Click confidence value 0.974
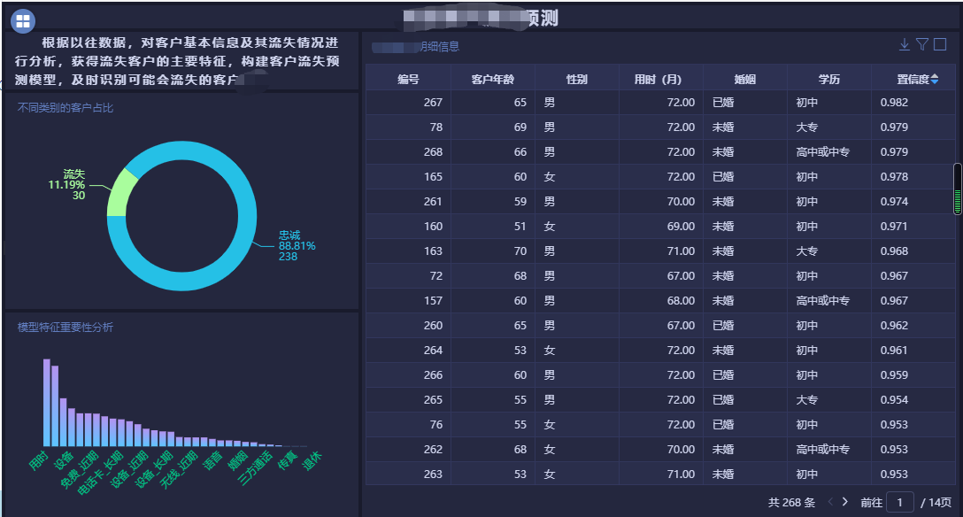This screenshot has height=517, width=963. click(894, 201)
